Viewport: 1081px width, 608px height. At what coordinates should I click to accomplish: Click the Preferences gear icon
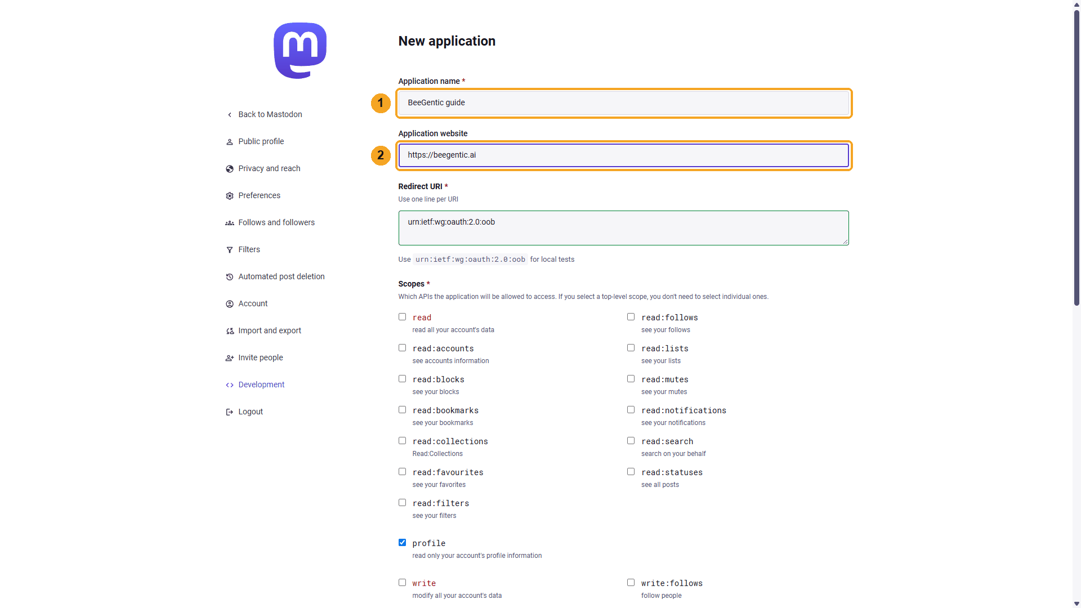tap(230, 196)
